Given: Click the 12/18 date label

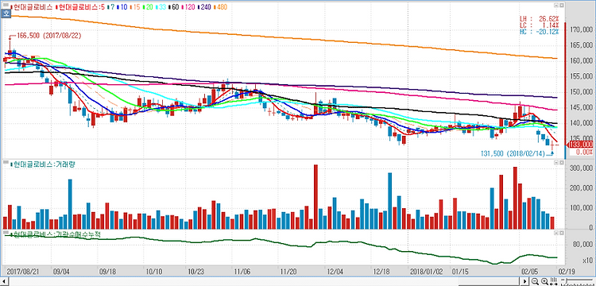Looking at the screenshot, I should click(x=381, y=272).
